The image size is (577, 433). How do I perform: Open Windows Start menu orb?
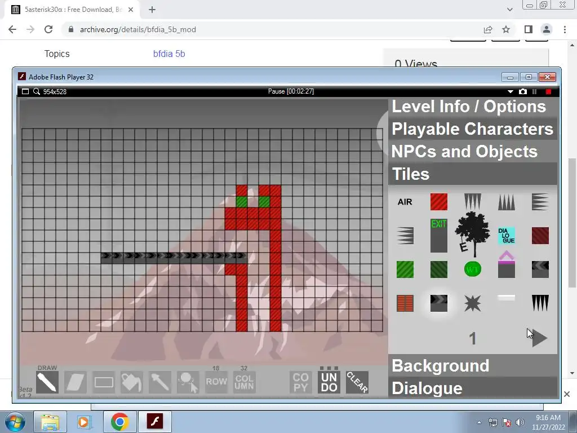click(x=15, y=422)
